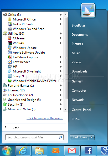Open Gmail from the taskbar
The image size is (108, 156).
[72, 151]
